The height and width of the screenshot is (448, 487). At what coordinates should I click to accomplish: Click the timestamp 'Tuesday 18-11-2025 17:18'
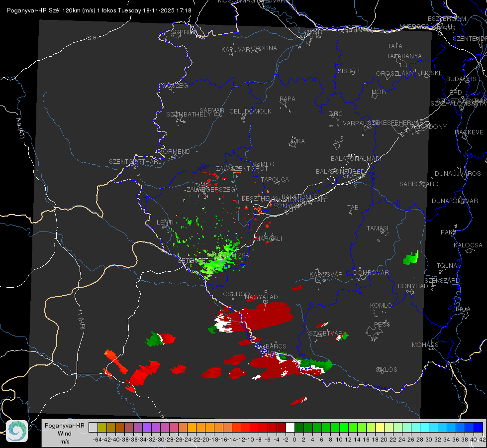click(x=155, y=10)
